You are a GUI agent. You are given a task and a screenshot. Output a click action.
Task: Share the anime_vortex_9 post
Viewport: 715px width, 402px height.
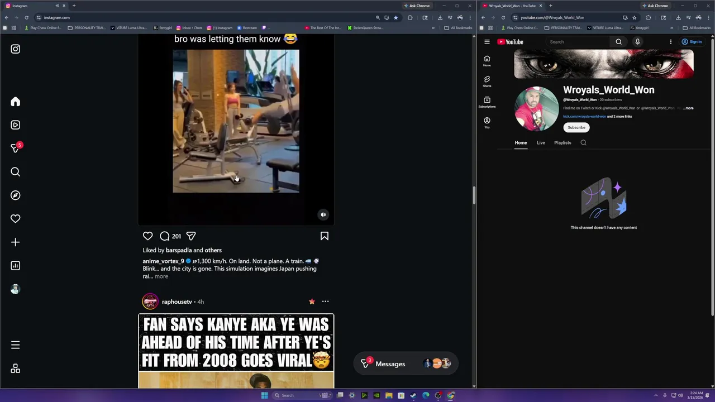(x=191, y=236)
